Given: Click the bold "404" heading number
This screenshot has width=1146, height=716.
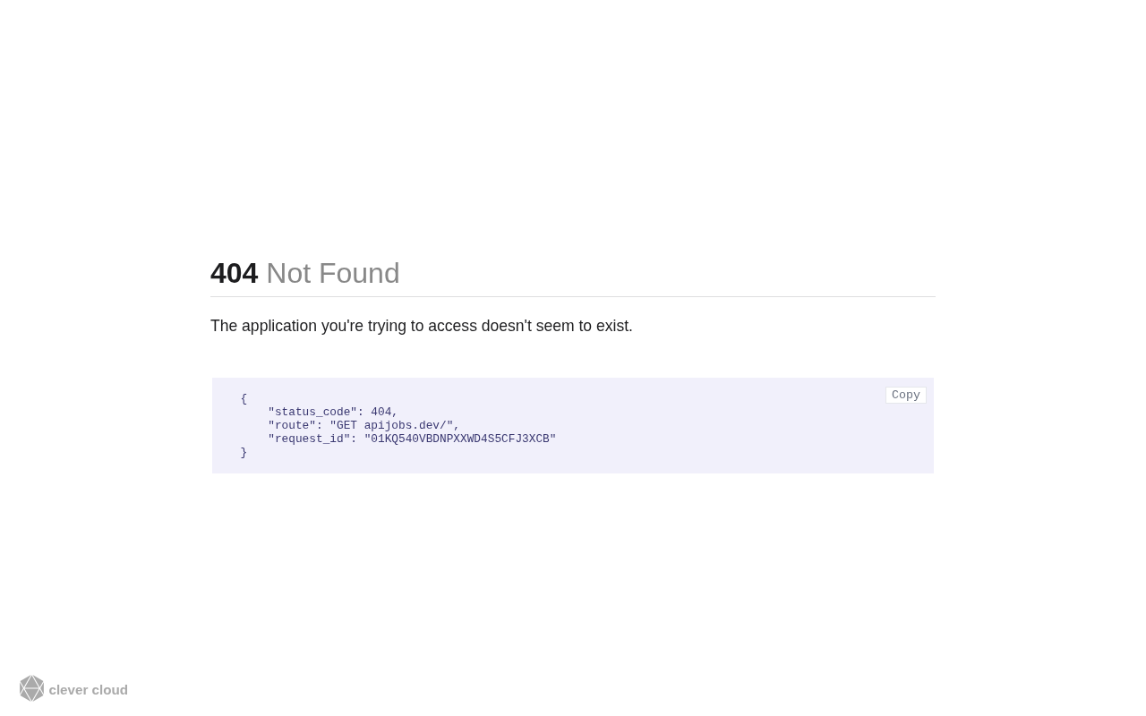Looking at the screenshot, I should [x=234, y=273].
